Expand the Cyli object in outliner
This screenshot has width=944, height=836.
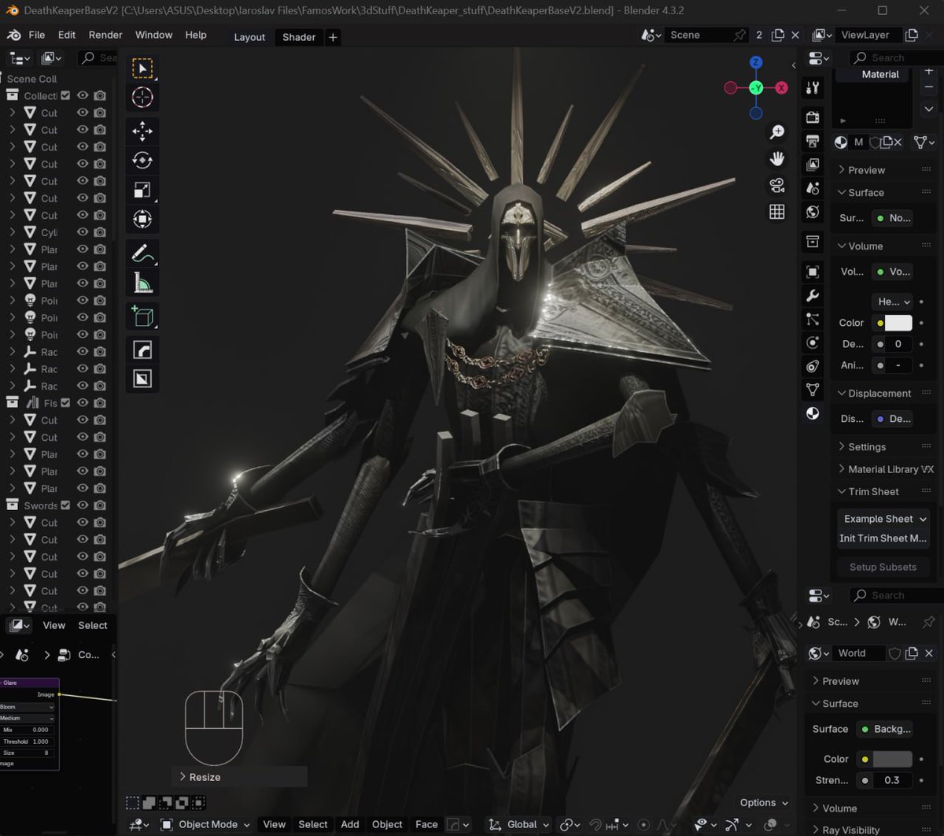[13, 232]
